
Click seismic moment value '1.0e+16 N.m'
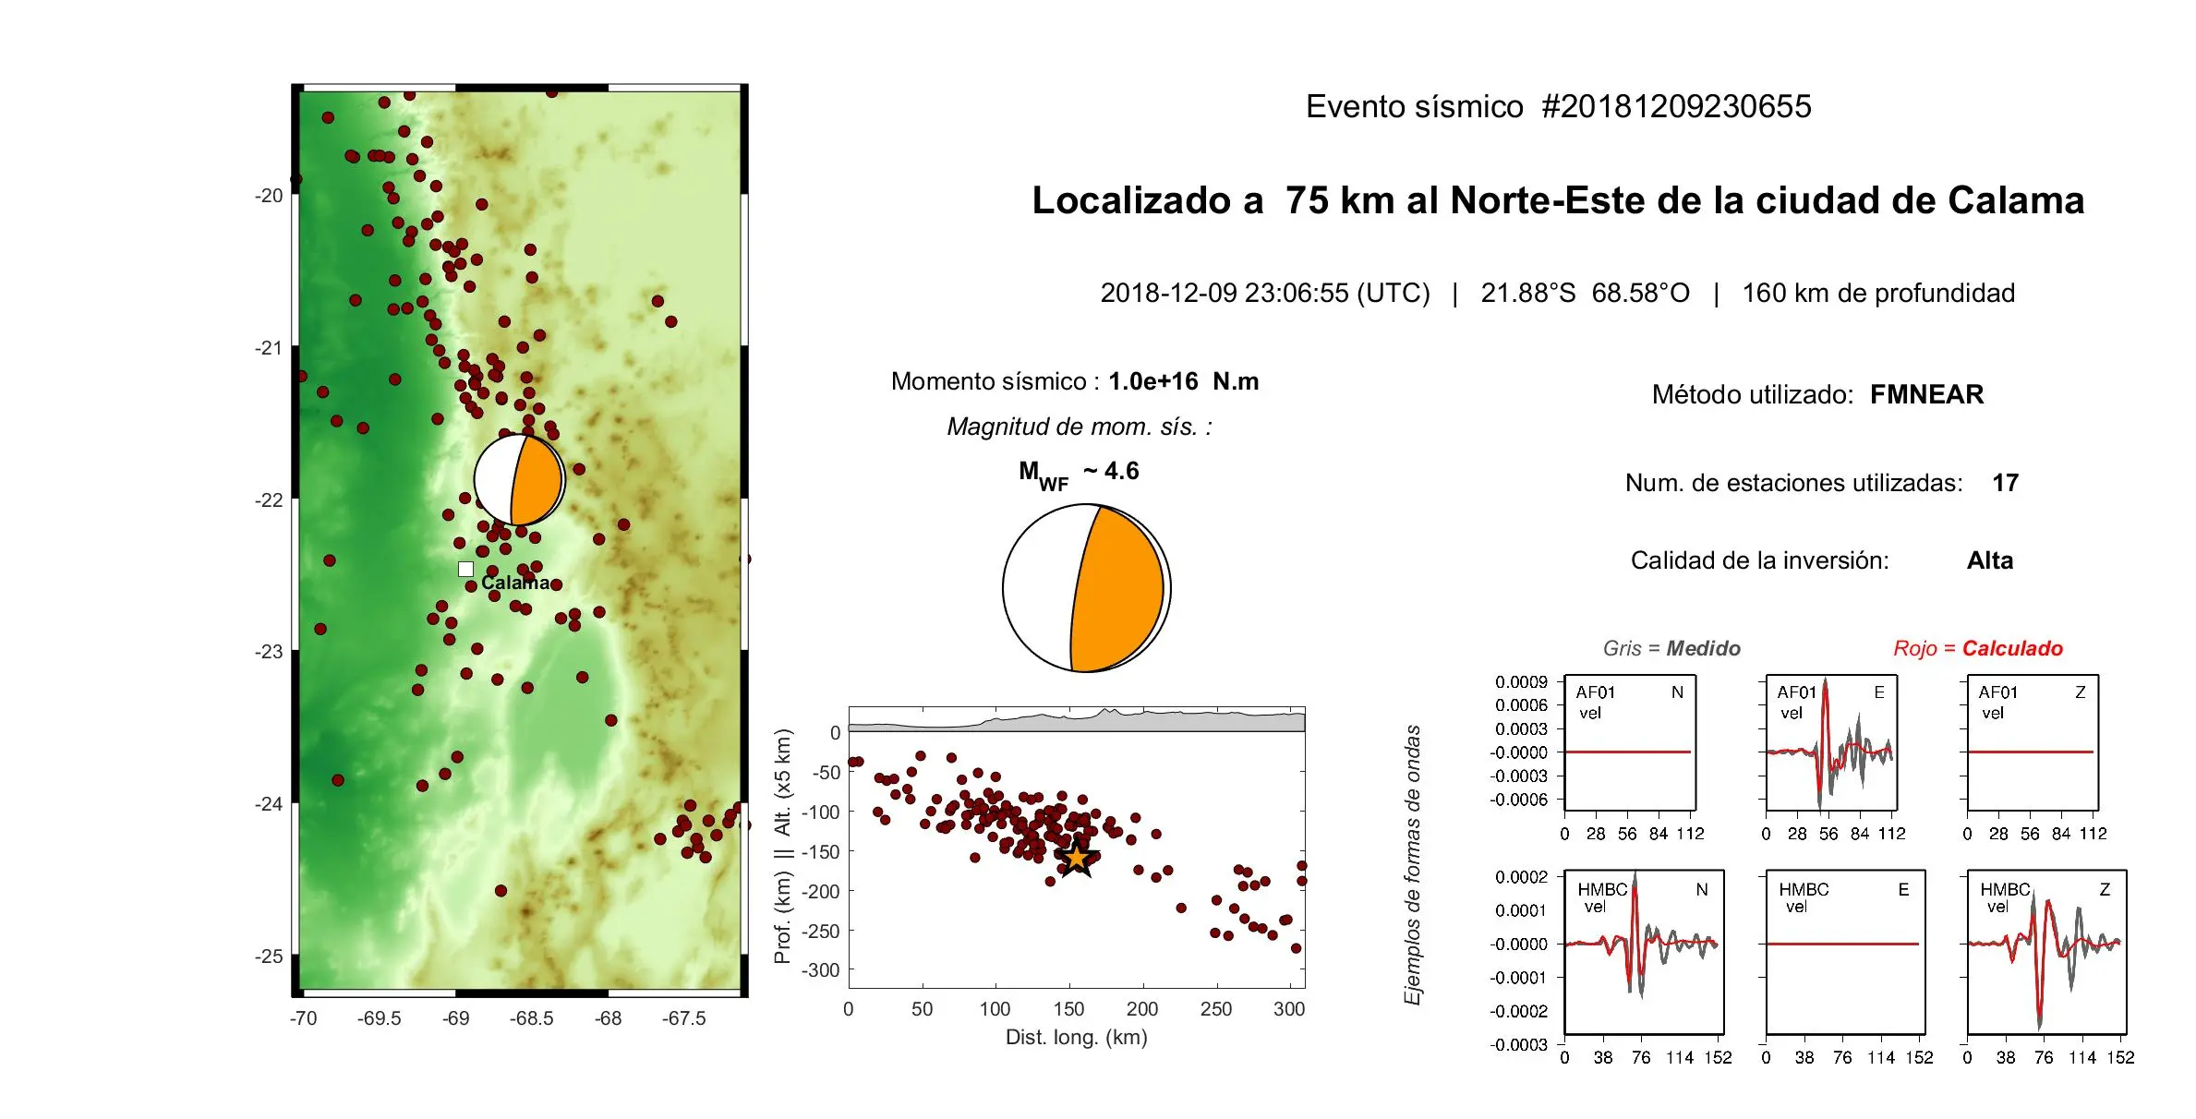(x=1183, y=381)
